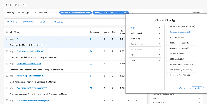Click the arrow beside Page Group
Image resolution: width=207 pixels, height=104 pixels.
point(159,38)
